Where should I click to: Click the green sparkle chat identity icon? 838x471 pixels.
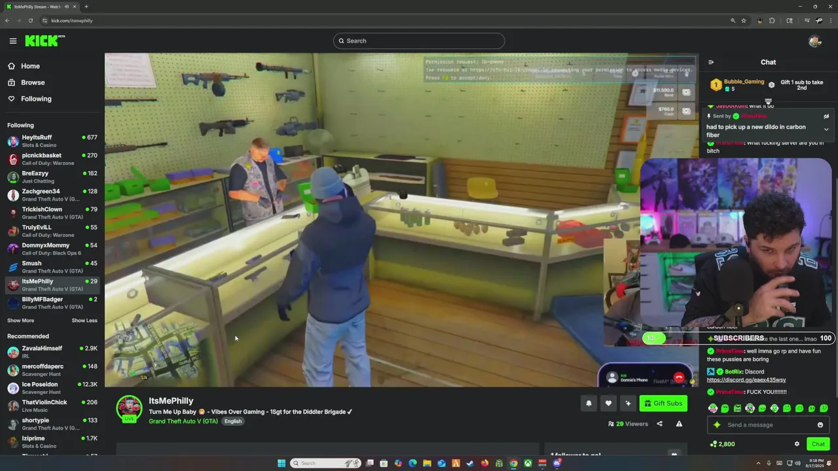[717, 425]
